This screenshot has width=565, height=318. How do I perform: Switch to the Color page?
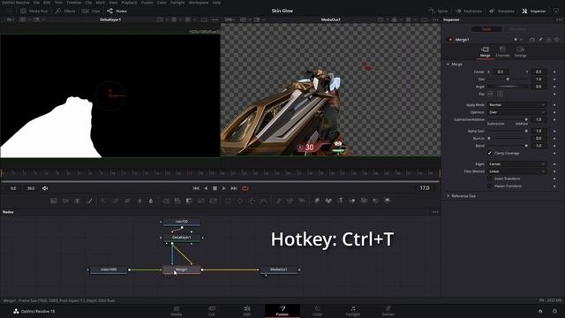point(318,311)
